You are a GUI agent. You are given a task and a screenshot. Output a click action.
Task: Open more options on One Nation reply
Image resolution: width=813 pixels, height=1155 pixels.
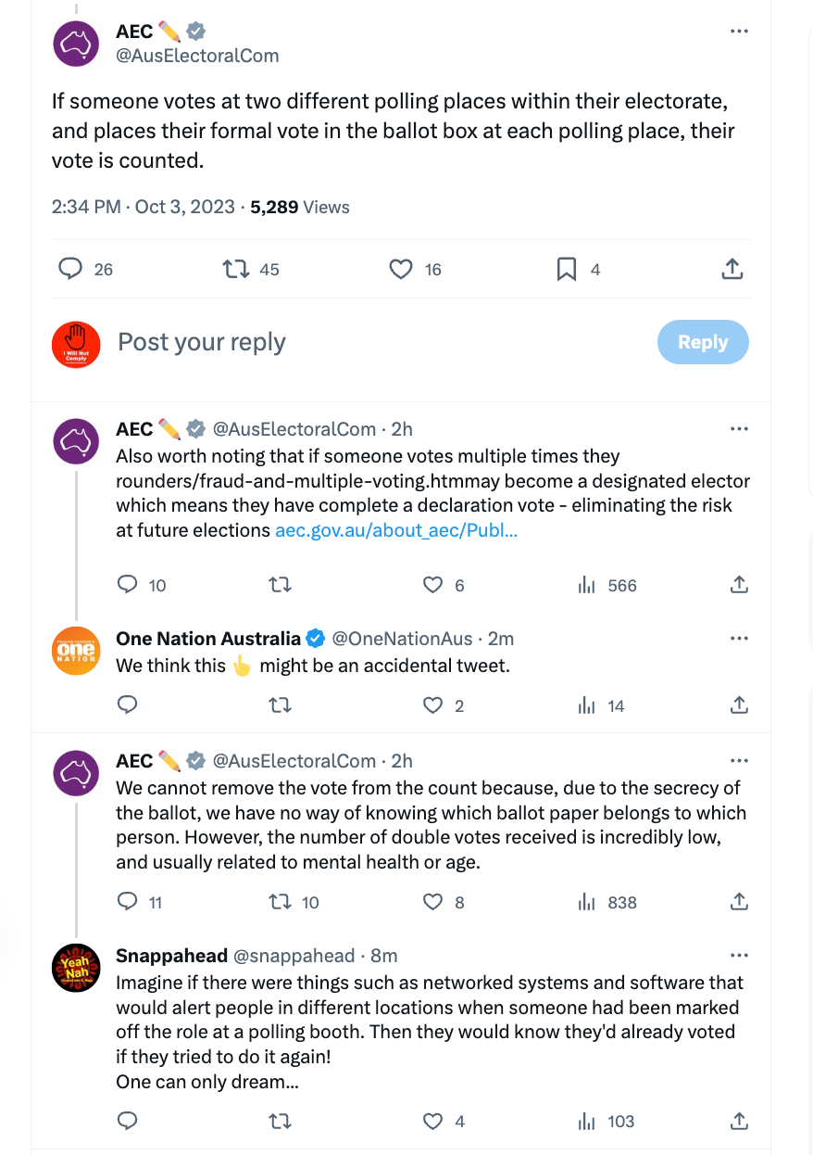(x=739, y=639)
